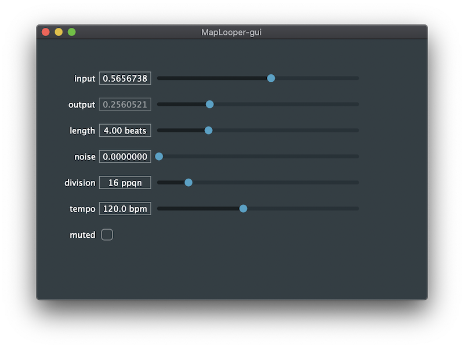The height and width of the screenshot is (348, 464).
Task: Click the tempo slider handle
Action: 243,209
